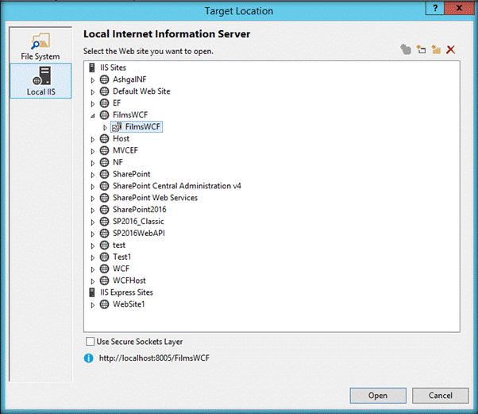This screenshot has width=478, height=414.
Task: Expand the MVCEF site node
Action: tap(93, 151)
